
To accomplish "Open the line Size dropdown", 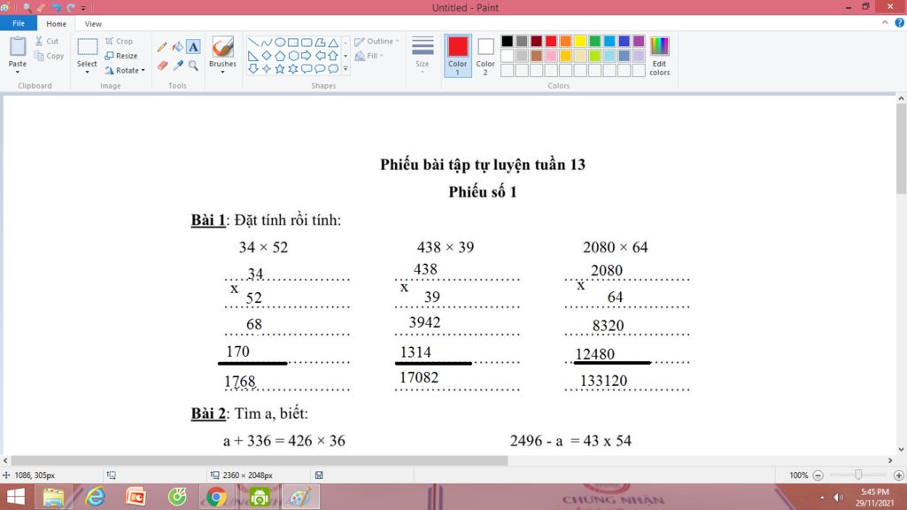I will pos(422,54).
